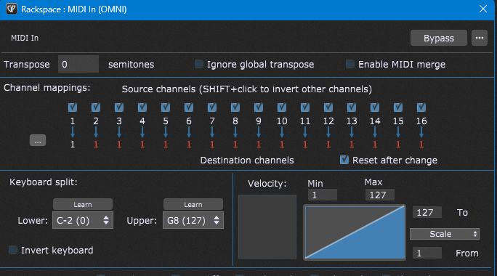This screenshot has width=497, height=276.
Task: Click red destination channel under source 16
Action: point(421,145)
